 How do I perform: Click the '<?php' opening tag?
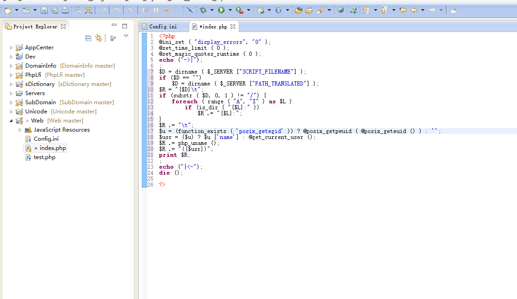pos(167,36)
